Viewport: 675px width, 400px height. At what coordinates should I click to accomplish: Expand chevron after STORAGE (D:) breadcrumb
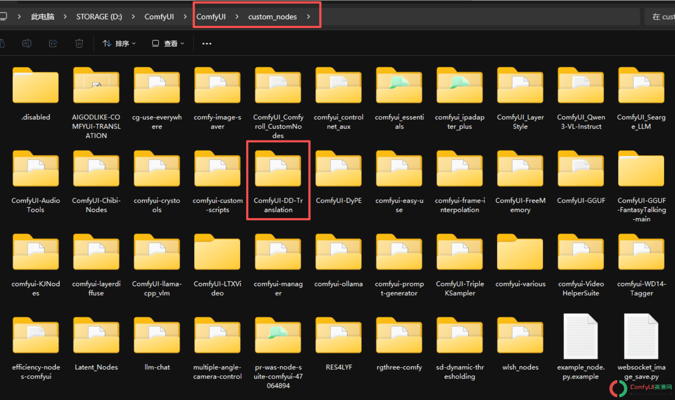click(133, 17)
